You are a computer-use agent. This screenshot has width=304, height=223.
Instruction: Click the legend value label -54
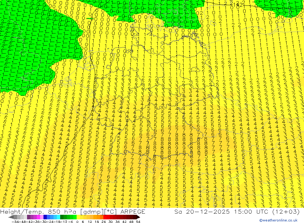(x=15, y=222)
